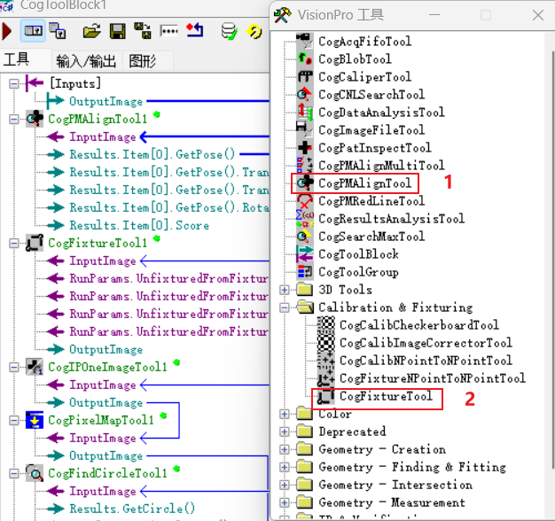Select the CogBlobTool icon
The image size is (555, 521).
304,58
